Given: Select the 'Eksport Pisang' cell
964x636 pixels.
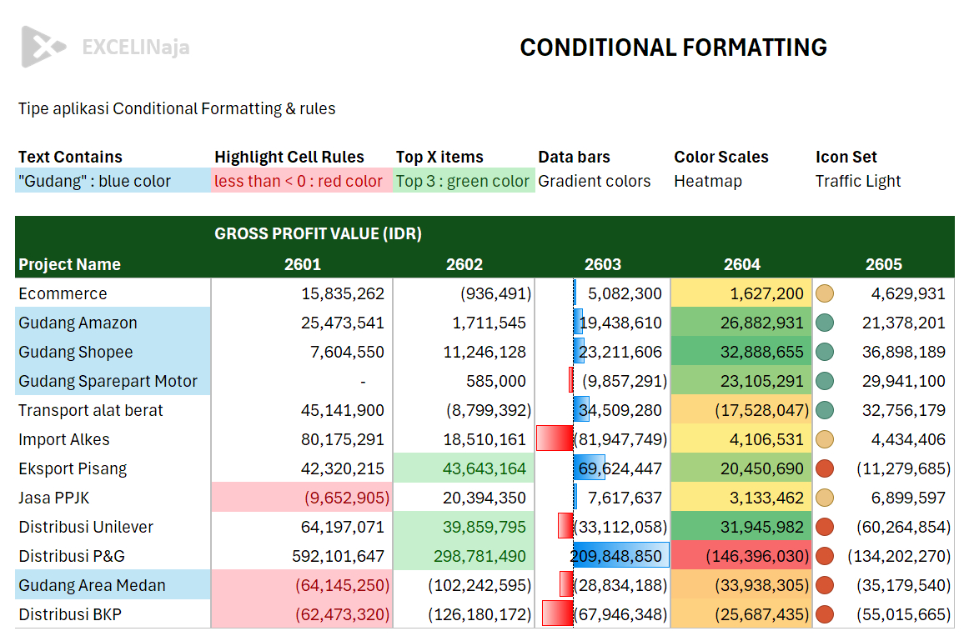Looking at the screenshot, I should (x=113, y=468).
